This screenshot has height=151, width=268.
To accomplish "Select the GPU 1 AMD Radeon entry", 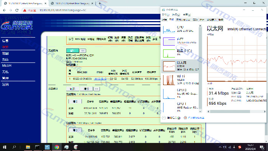I will pos(180,107).
